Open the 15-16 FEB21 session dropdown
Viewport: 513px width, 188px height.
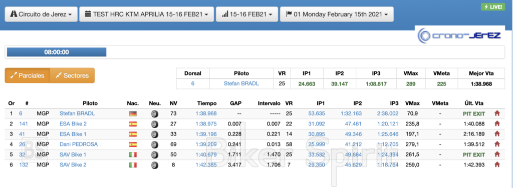(x=247, y=14)
